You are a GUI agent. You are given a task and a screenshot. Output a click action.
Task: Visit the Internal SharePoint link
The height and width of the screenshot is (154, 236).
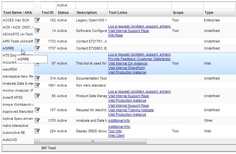click(x=126, y=68)
